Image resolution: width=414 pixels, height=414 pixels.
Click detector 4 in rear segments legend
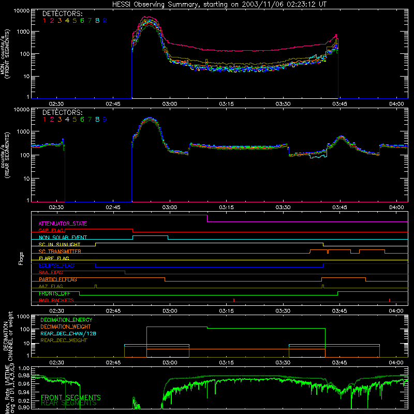[67, 120]
